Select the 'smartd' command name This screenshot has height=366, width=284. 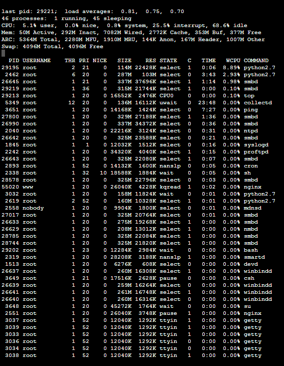click(x=254, y=257)
